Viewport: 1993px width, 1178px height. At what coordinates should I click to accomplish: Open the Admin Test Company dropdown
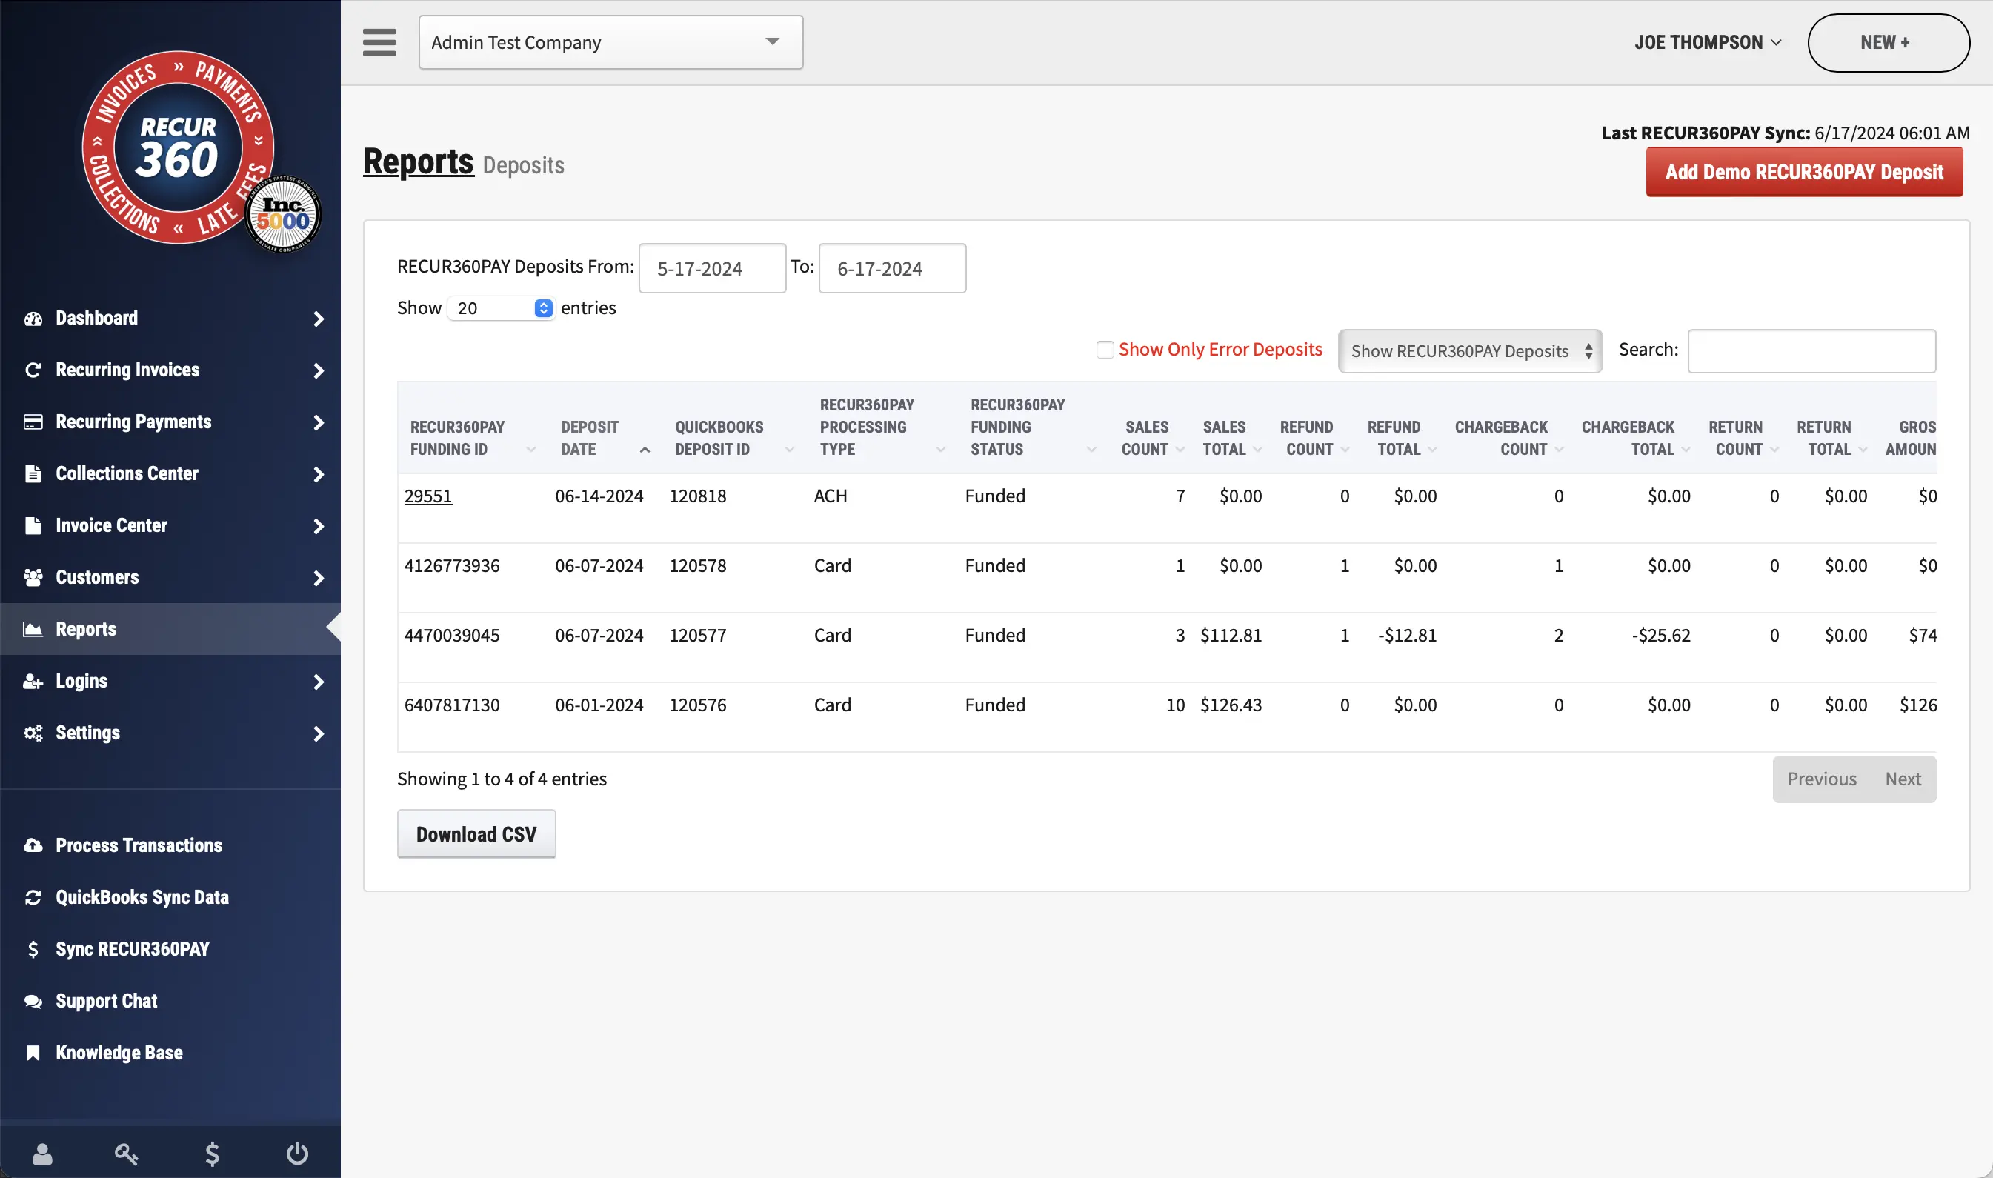[610, 42]
